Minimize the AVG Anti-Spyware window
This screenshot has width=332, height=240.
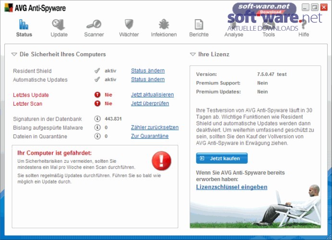pos(305,7)
